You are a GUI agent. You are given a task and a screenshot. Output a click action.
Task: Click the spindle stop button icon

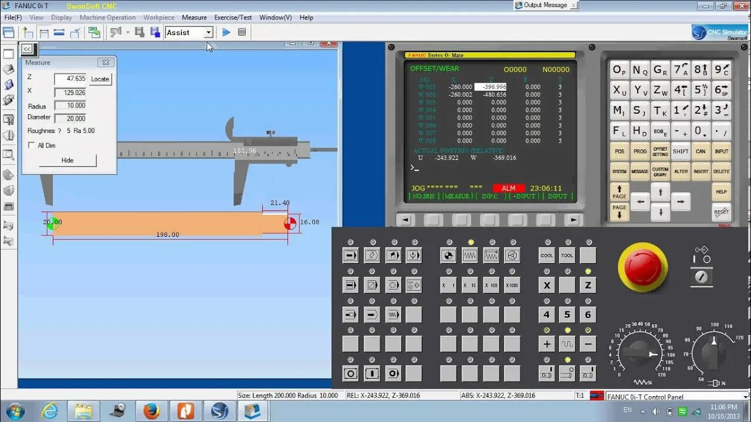click(567, 373)
